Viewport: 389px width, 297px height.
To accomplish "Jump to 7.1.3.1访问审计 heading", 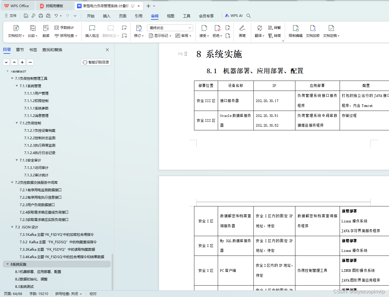I will 36,168.
